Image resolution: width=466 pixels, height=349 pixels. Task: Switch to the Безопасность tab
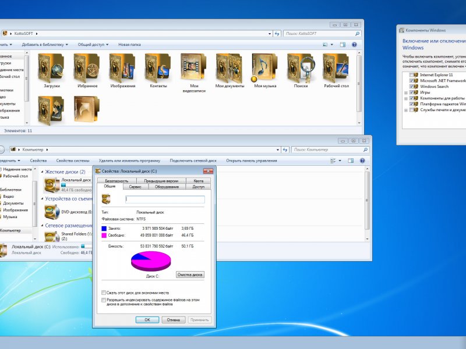click(116, 181)
